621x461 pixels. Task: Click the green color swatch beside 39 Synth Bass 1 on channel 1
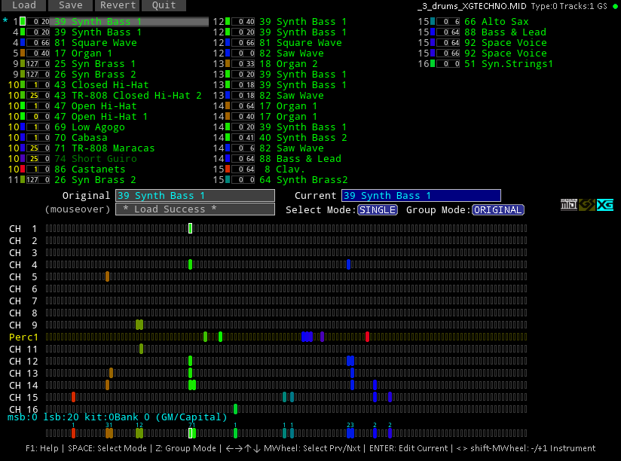point(23,22)
